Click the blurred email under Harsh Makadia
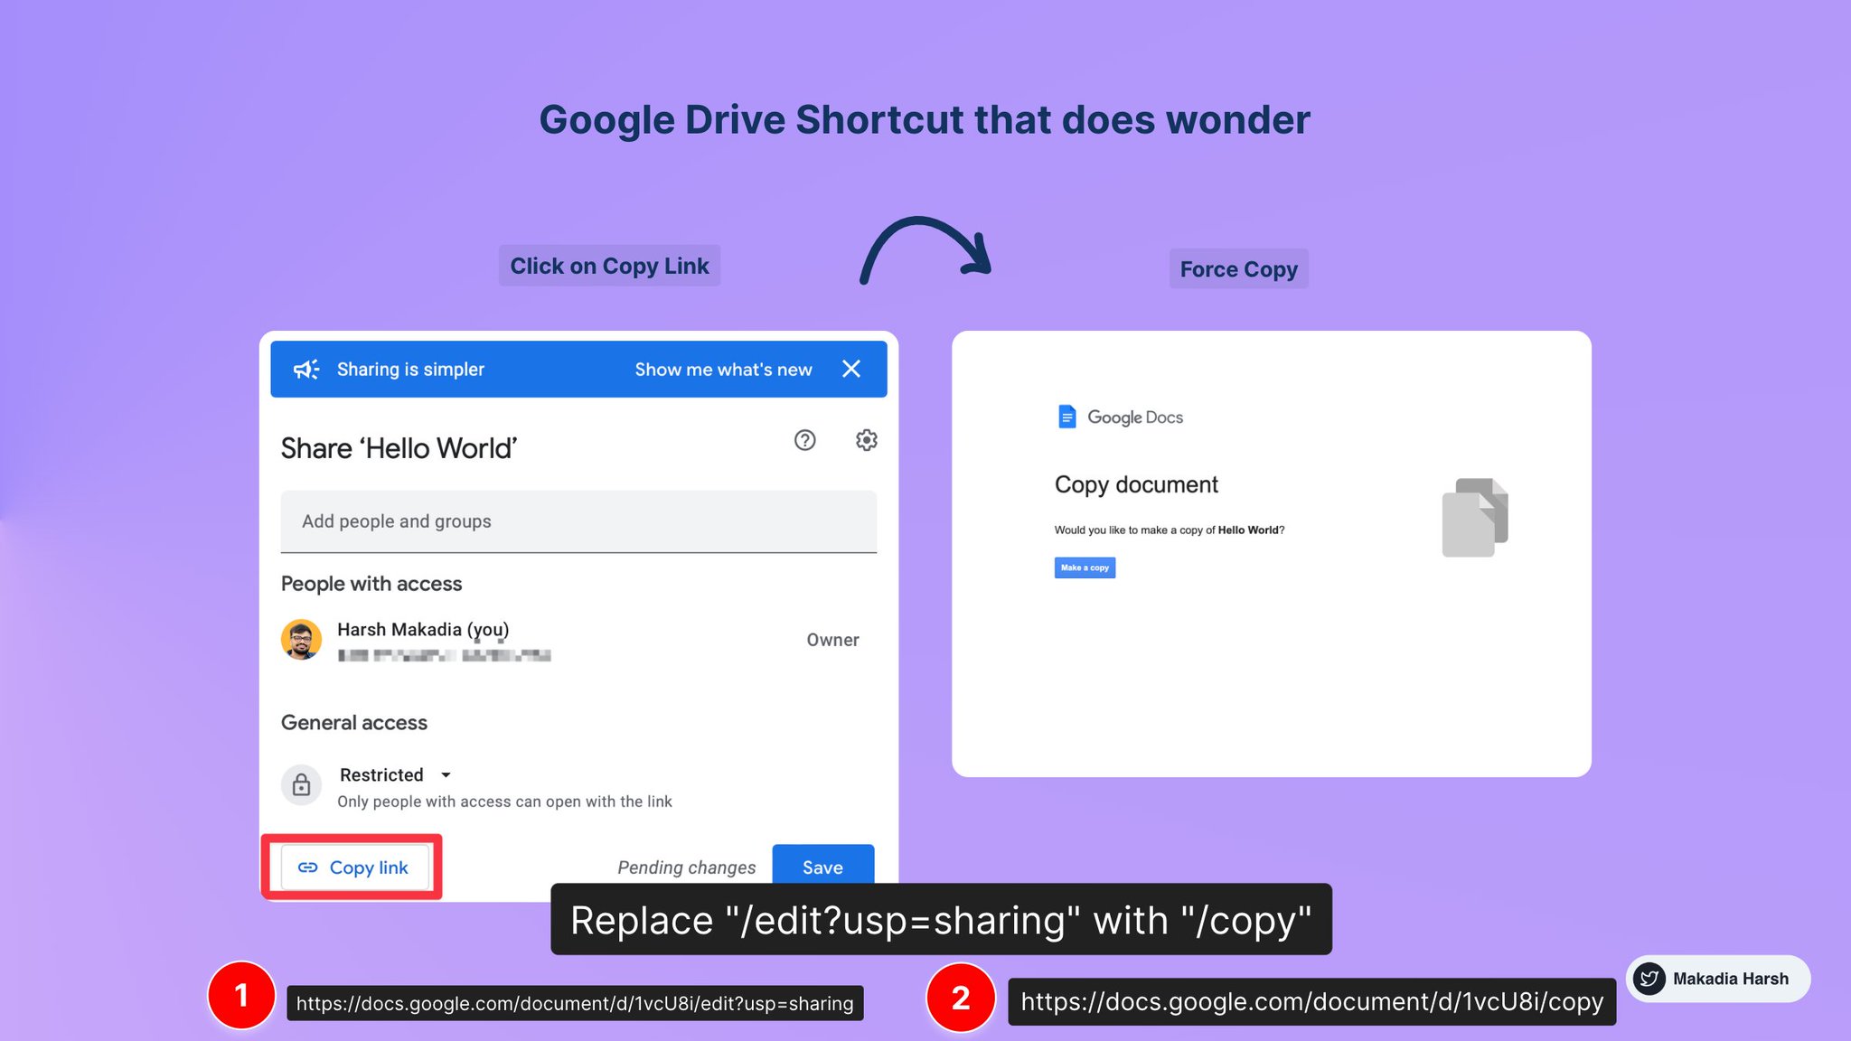The height and width of the screenshot is (1041, 1851). pyautogui.click(x=444, y=655)
